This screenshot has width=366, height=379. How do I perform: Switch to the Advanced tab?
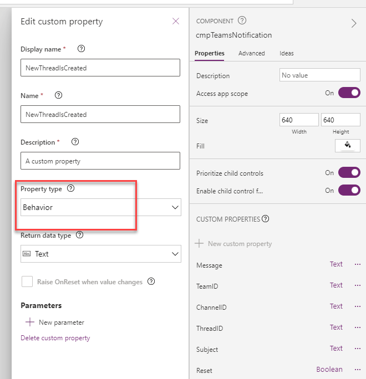click(251, 53)
